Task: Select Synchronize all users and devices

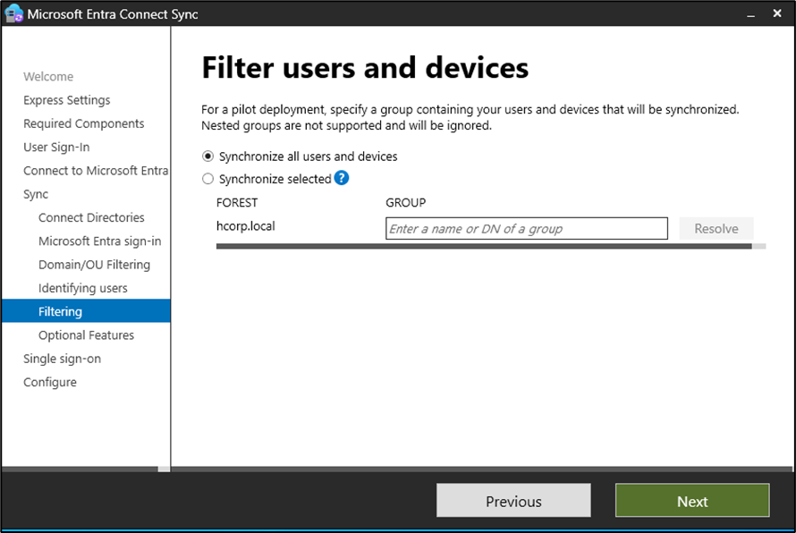Action: pyautogui.click(x=208, y=157)
